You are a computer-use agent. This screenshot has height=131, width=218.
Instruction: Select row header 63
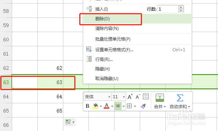pos(6,82)
